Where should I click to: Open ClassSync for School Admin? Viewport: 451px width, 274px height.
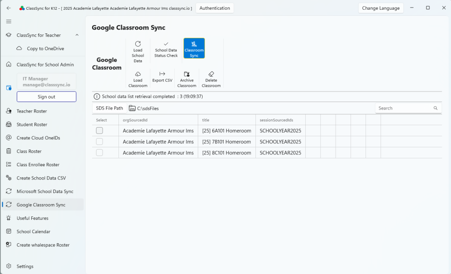coord(45,65)
